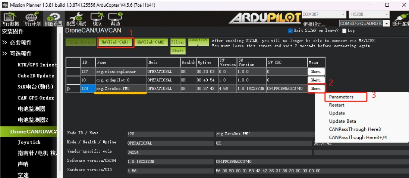
Task: Select 指南针/电机 校准 in the sidebar
Action: [37, 153]
